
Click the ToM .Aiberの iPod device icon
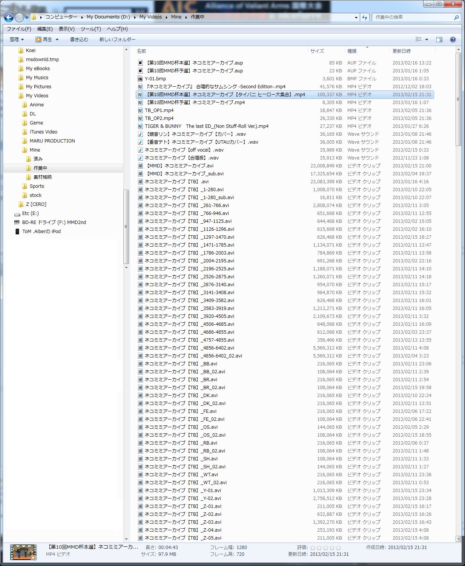[x=17, y=232]
